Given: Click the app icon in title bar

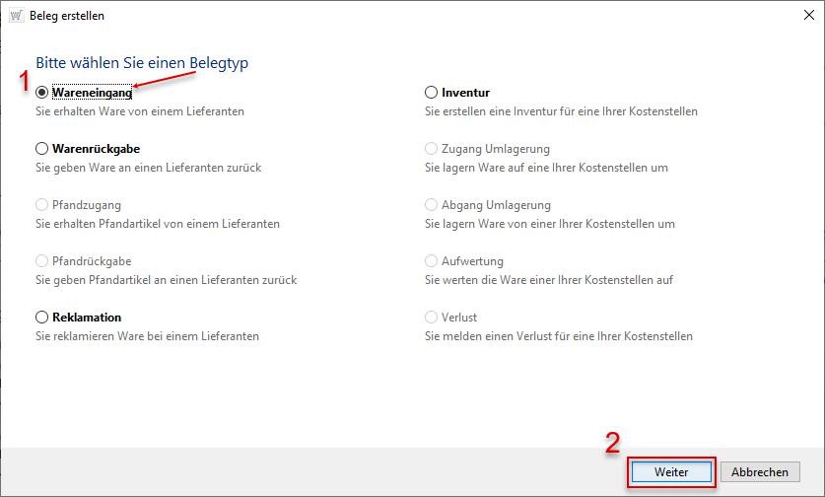Looking at the screenshot, I should [16, 16].
